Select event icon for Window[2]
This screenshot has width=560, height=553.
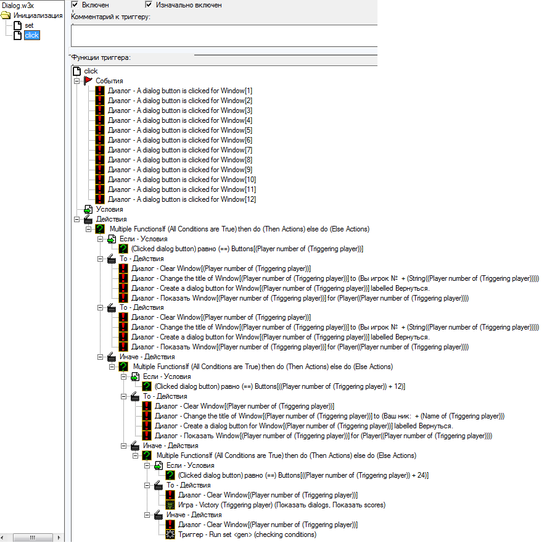[100, 101]
